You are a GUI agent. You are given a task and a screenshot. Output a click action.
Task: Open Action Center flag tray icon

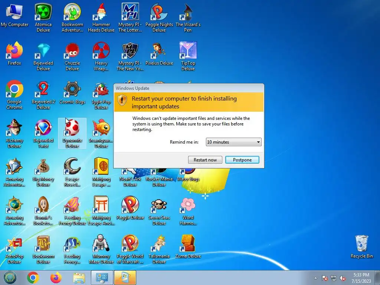coord(324,278)
